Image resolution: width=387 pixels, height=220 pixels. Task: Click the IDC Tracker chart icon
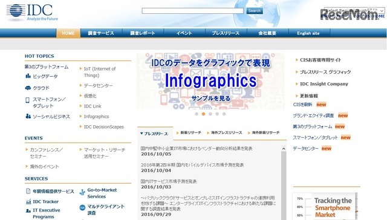(28, 202)
